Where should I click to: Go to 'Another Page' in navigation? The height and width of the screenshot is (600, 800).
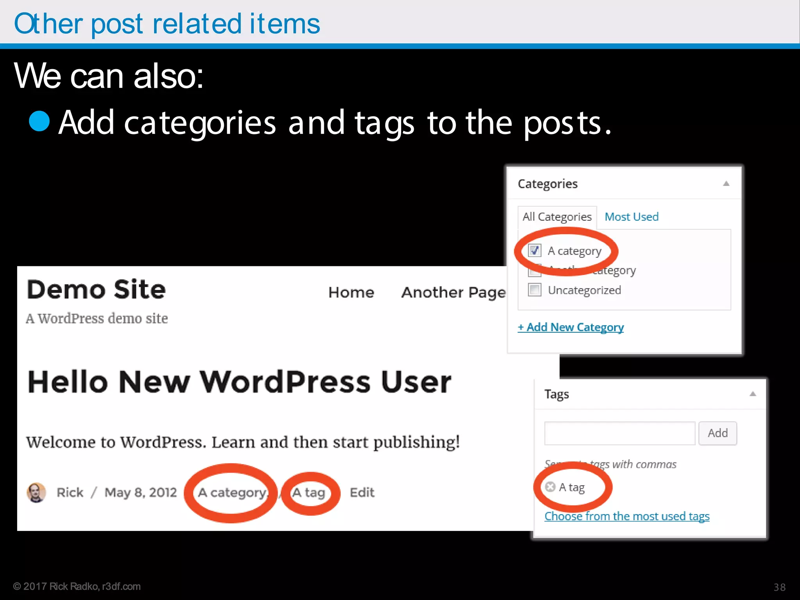click(x=453, y=292)
